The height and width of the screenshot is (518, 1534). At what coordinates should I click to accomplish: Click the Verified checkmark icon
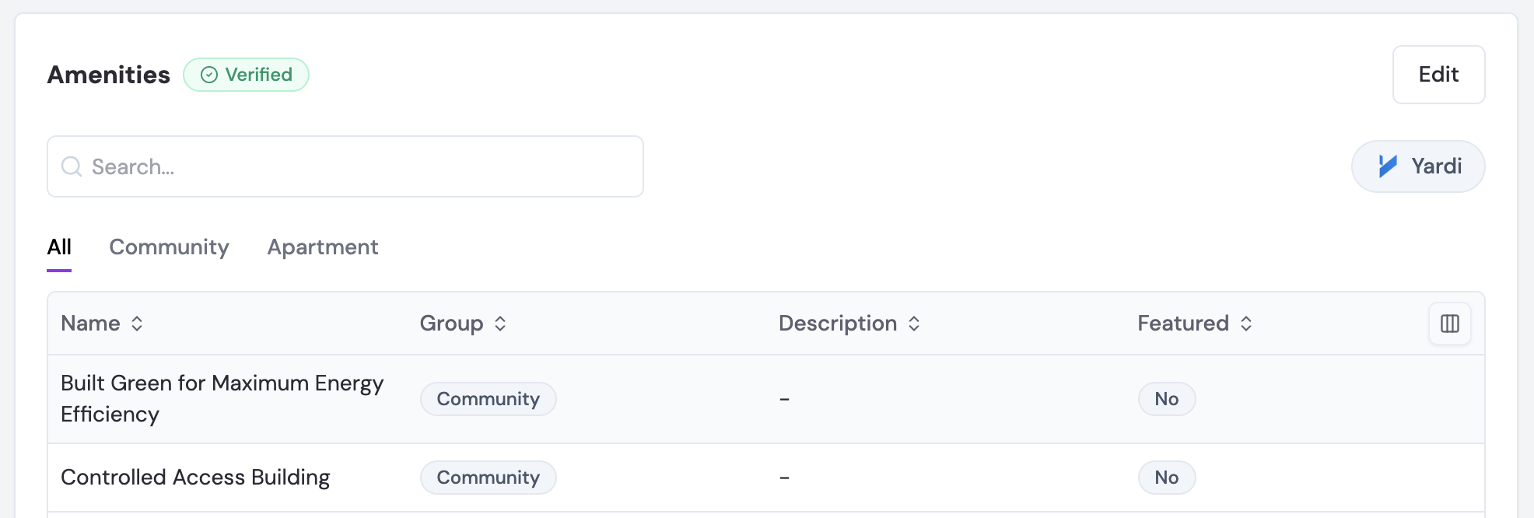[209, 75]
